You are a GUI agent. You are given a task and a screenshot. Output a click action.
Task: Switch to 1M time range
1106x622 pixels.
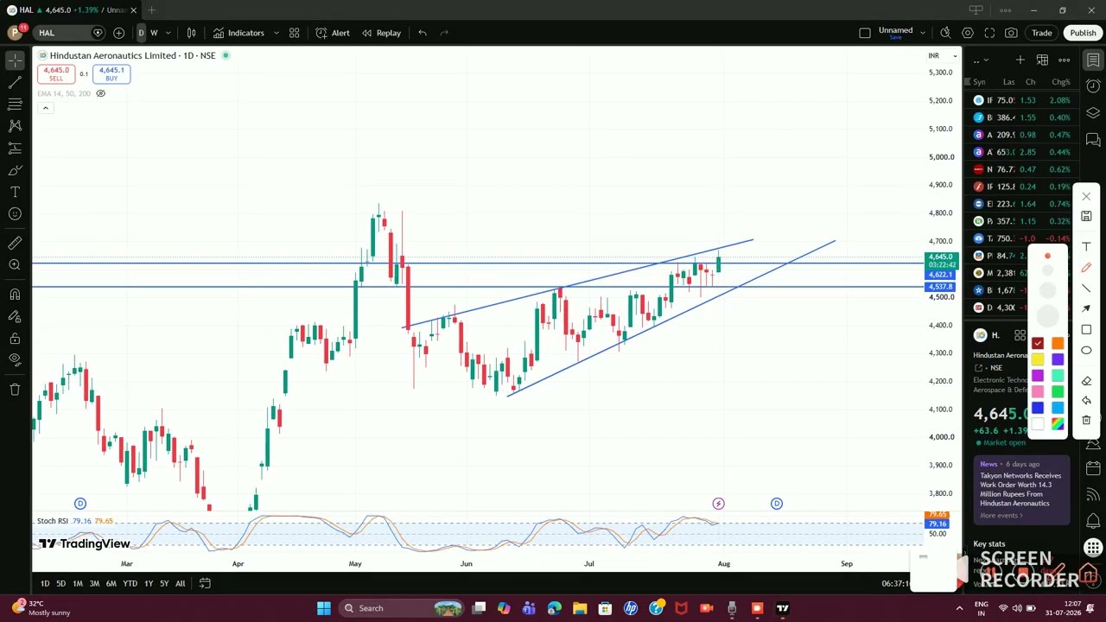pos(78,584)
